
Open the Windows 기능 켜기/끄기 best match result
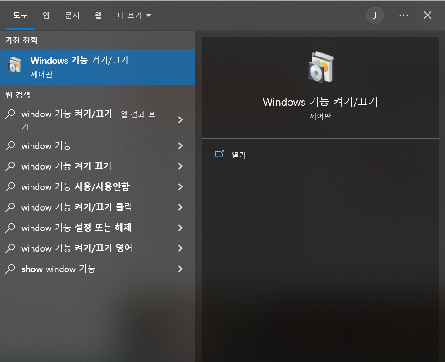coord(97,67)
